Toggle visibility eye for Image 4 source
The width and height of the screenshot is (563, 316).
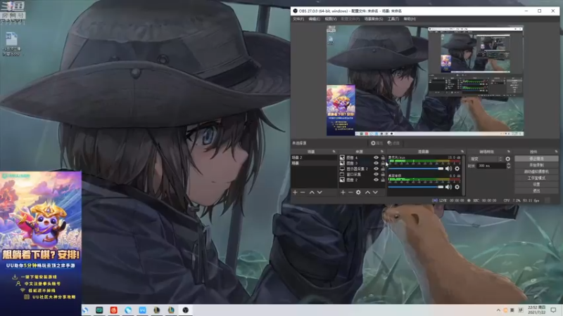click(x=376, y=157)
